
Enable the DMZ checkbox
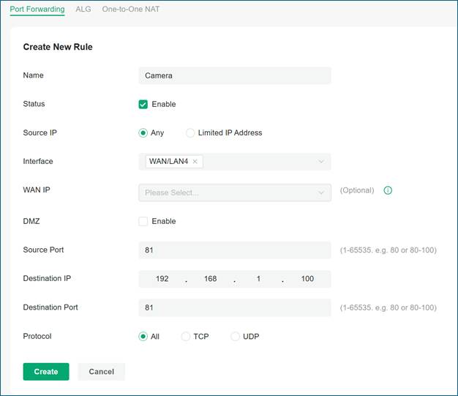[x=143, y=221]
